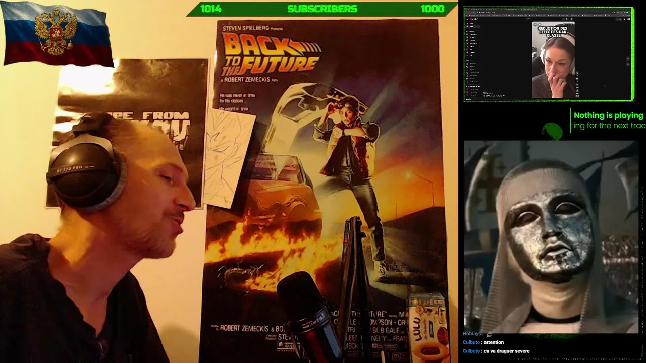Go to the next Short with the down arrow
This screenshot has width=646, height=363.
[627, 65]
